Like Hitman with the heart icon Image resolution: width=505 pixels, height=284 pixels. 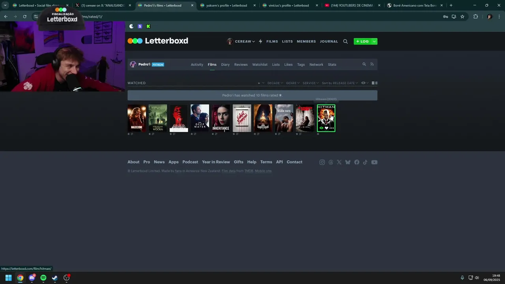coord(326,128)
